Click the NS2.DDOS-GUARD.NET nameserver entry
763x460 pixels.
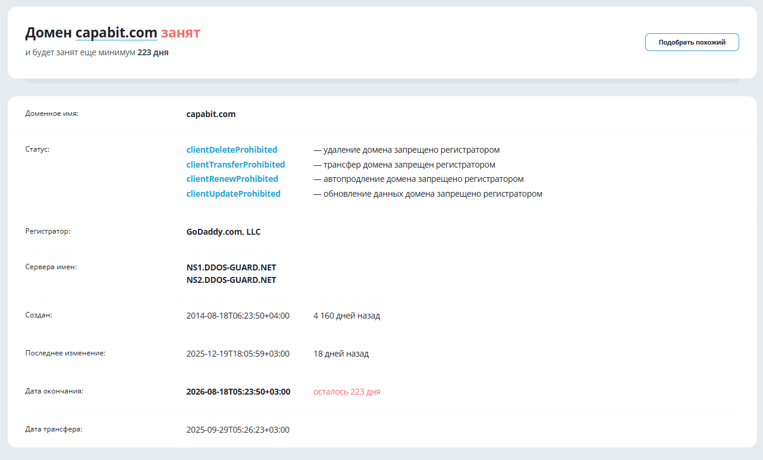tap(231, 280)
